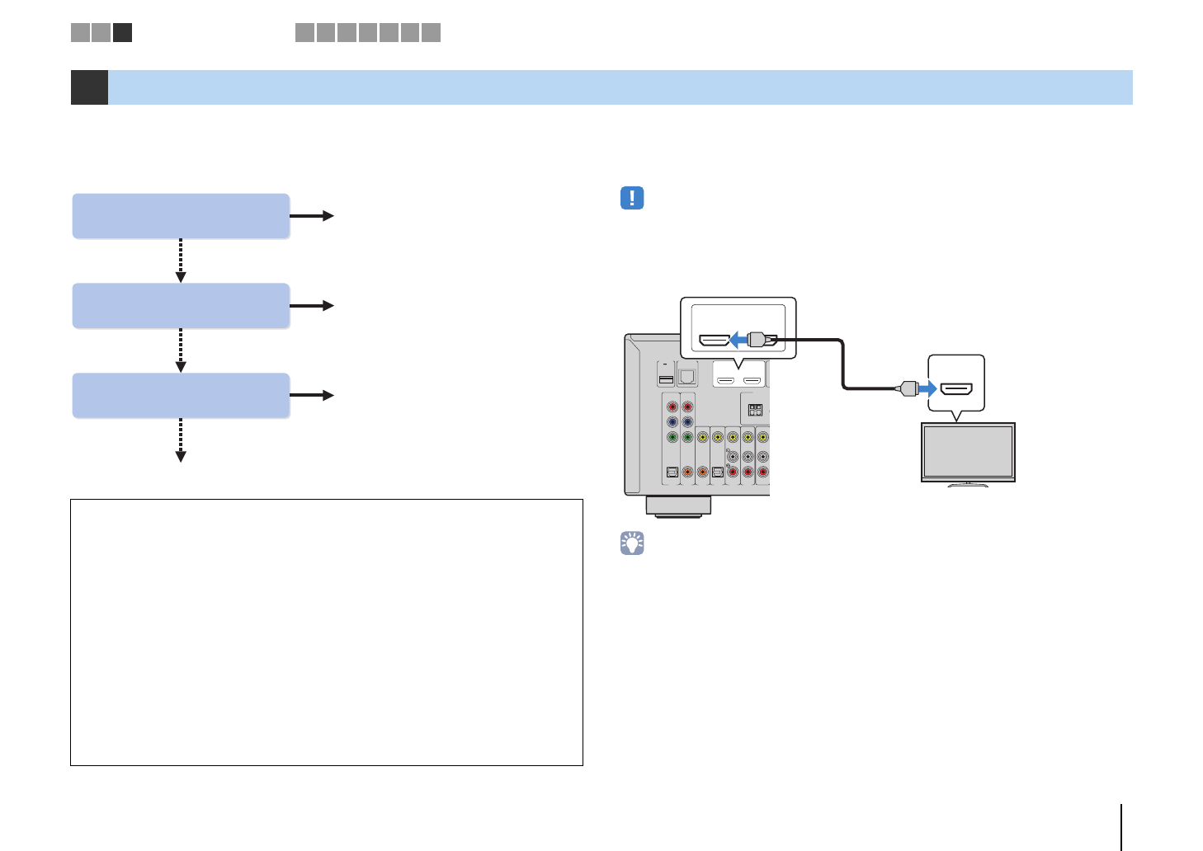1203x851 pixels.
Task: Click the TV screen illustration
Action: point(968,452)
